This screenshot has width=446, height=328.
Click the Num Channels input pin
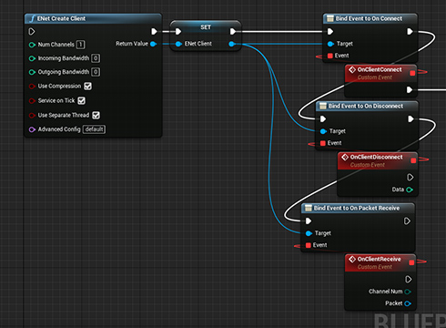pos(32,45)
